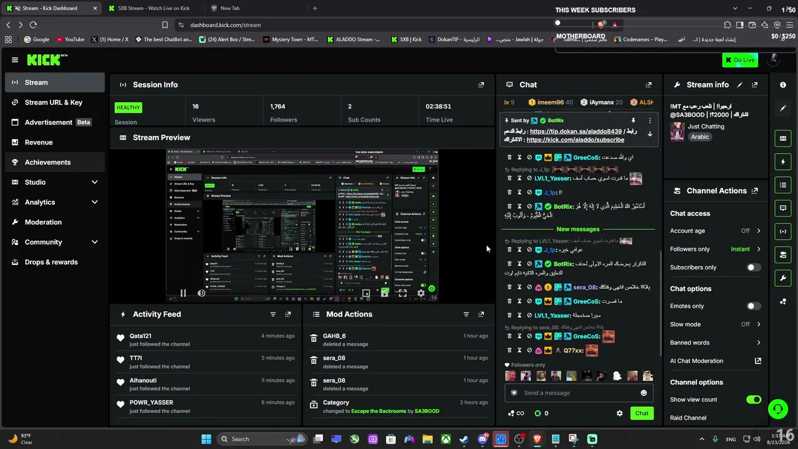
Task: Open the green headset support button
Action: (x=777, y=409)
